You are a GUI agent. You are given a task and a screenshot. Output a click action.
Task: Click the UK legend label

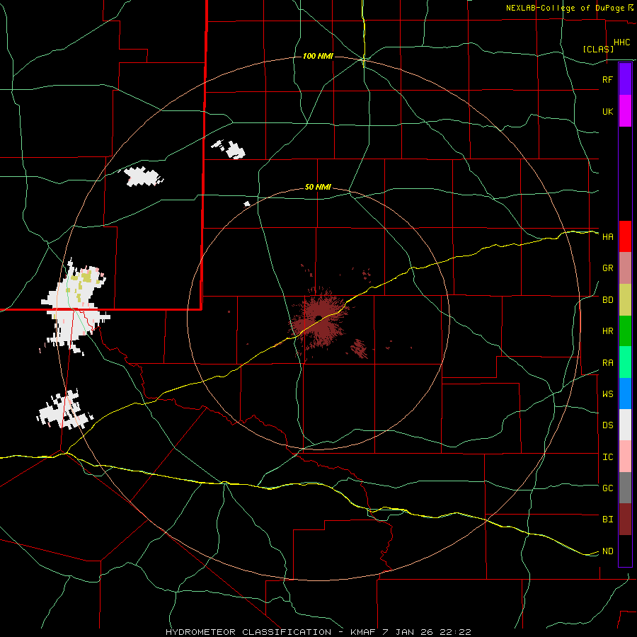tap(608, 111)
